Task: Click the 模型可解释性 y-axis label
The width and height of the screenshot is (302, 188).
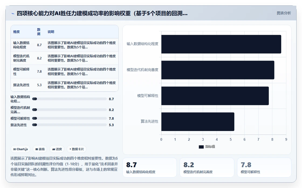Action: point(148,96)
